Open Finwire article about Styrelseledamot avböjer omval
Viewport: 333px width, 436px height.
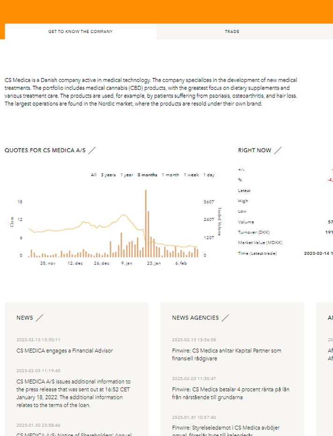tap(226, 432)
